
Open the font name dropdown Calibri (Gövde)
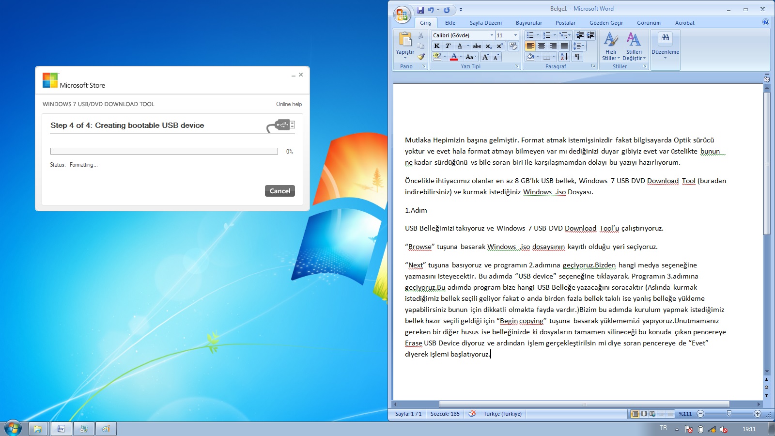click(492, 35)
